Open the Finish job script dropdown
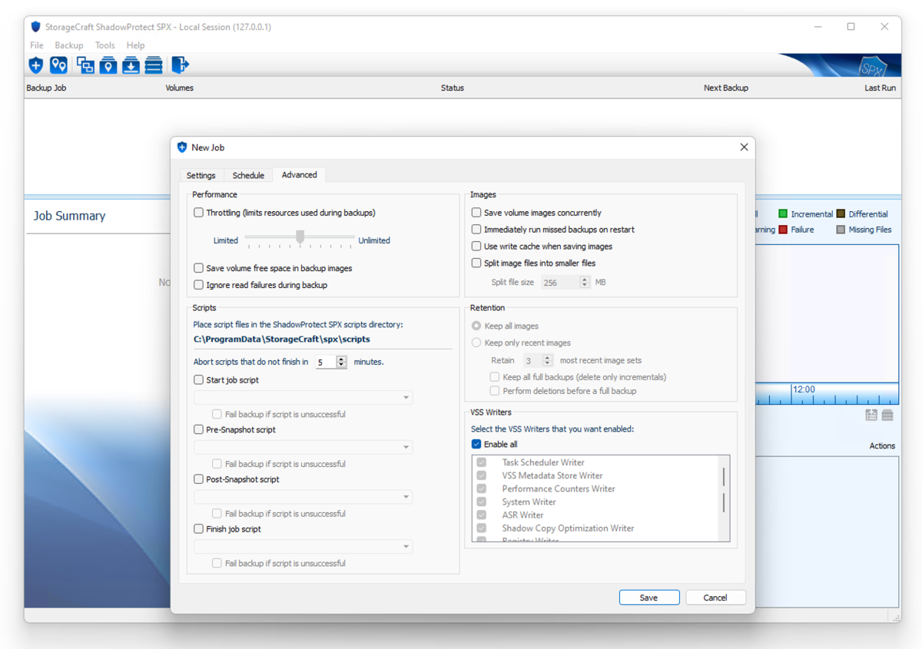Image resolution: width=922 pixels, height=649 pixels. 303,547
